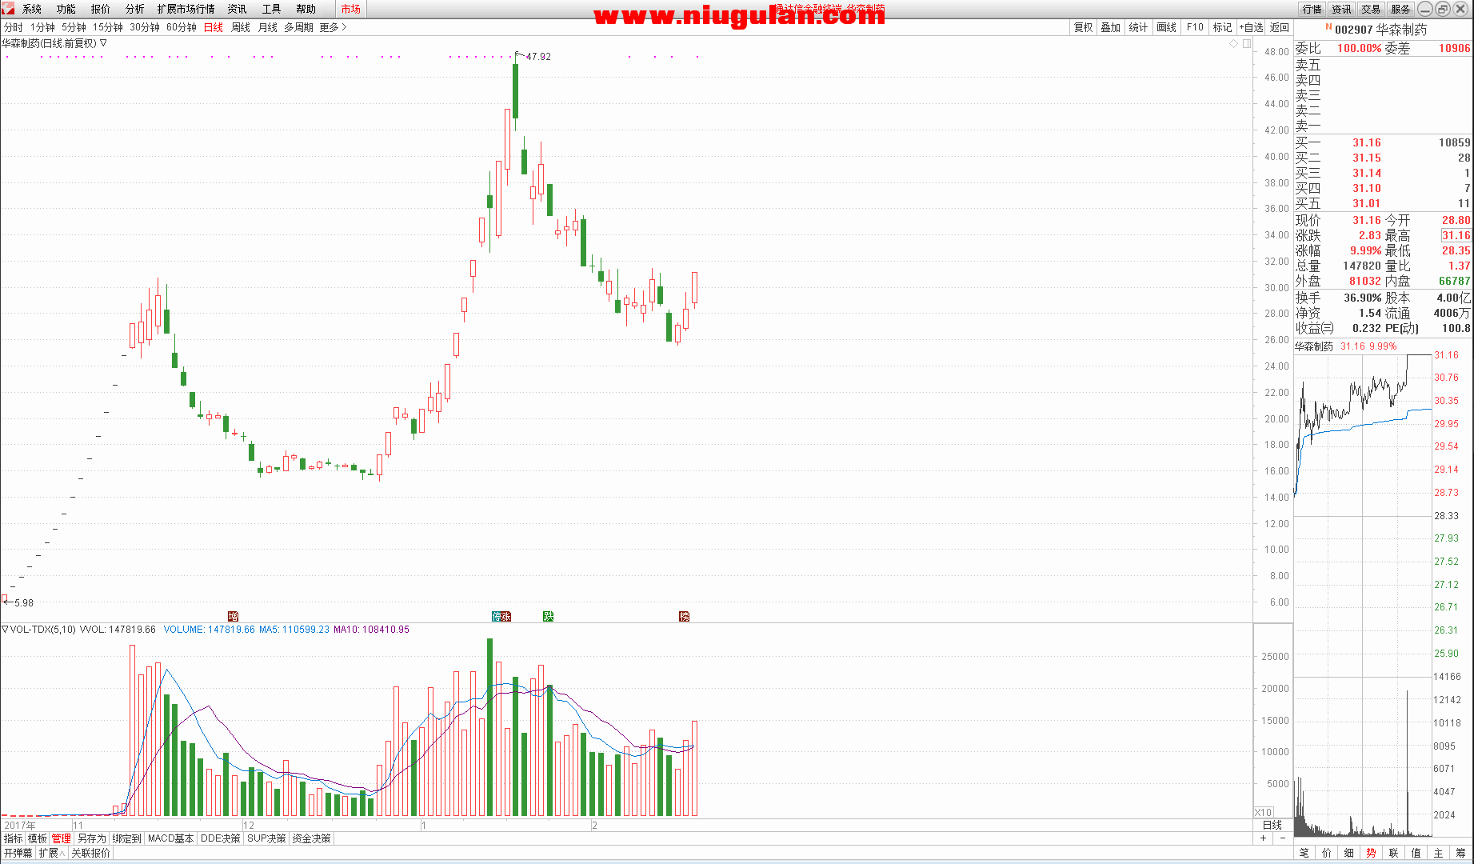Expand the '扩展' panel toggle
The width and height of the screenshot is (1474, 864).
[52, 853]
